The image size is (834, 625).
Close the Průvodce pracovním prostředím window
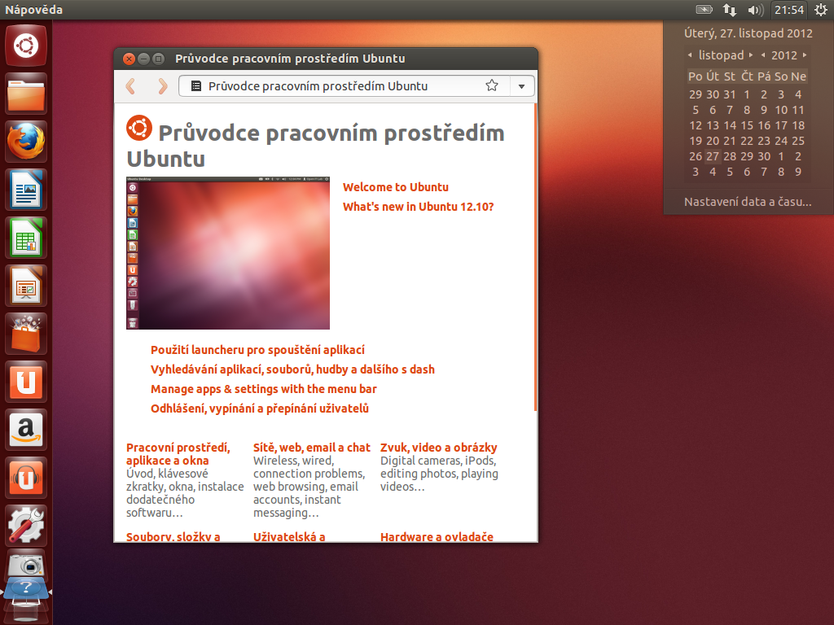click(x=129, y=59)
